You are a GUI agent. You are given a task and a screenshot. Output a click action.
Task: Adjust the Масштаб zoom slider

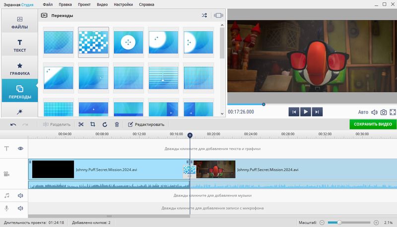(339, 223)
